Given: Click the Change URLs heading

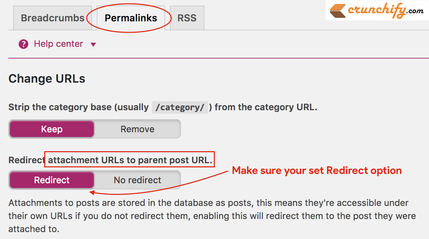Looking at the screenshot, I should click(x=47, y=79).
